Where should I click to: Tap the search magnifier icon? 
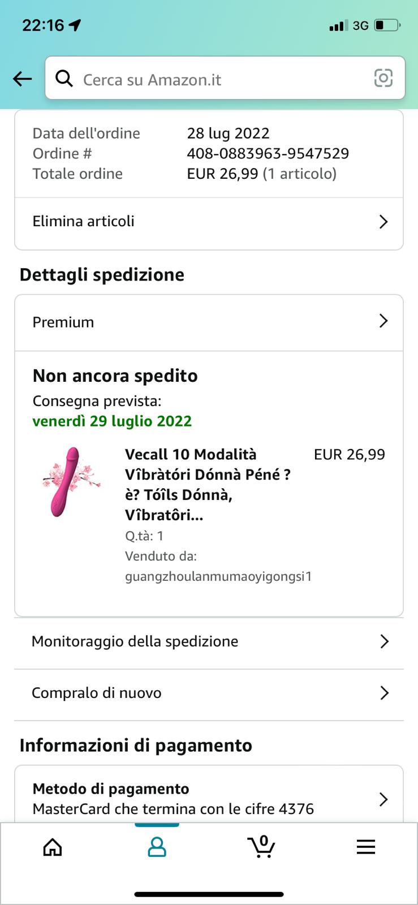click(64, 79)
